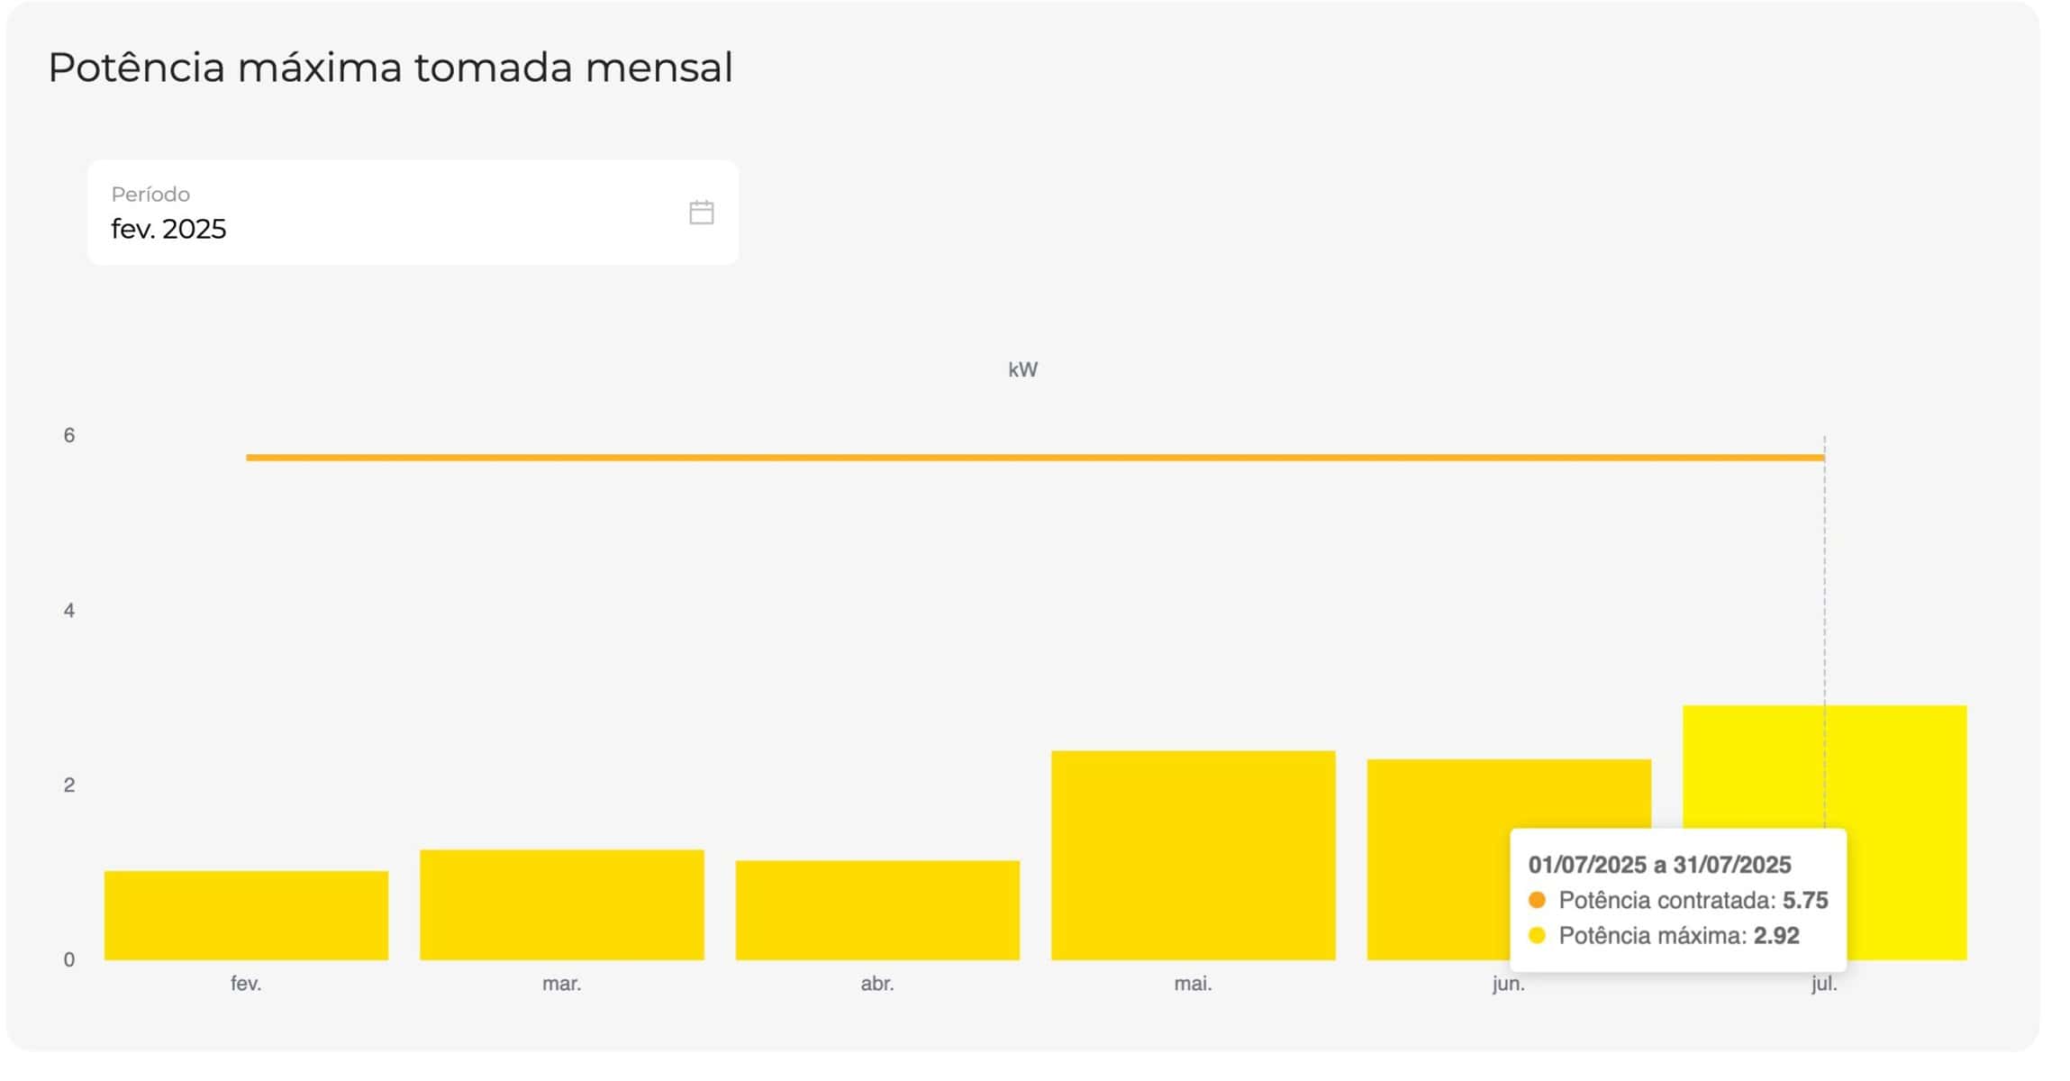
Task: Click the yellow Potência máxima dot in tooltip
Action: (1537, 936)
